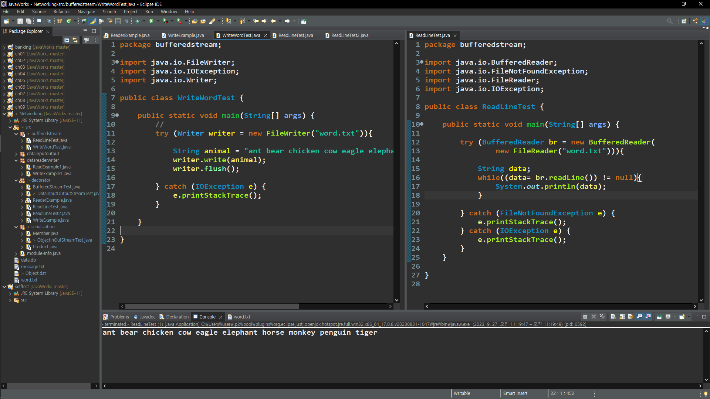
Task: Click the Debug bug icon
Action: click(137, 21)
